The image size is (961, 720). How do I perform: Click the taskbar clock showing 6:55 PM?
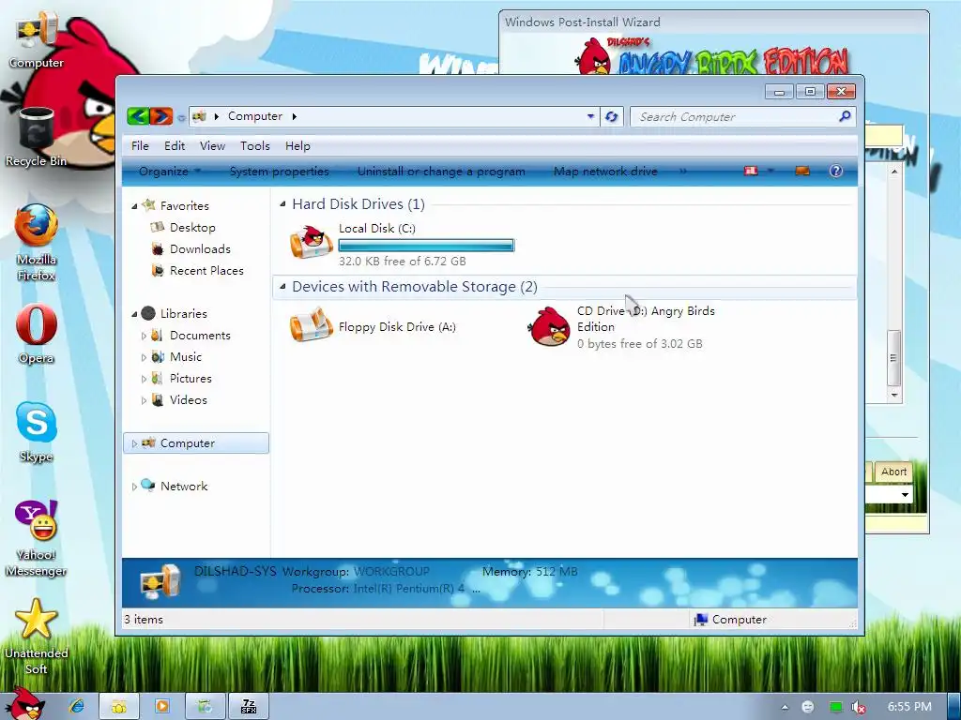909,707
